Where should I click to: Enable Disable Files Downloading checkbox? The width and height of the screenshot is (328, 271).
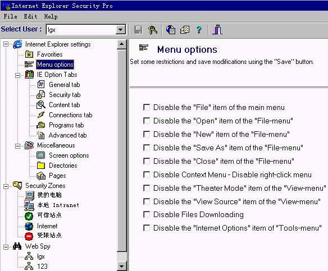(x=147, y=214)
